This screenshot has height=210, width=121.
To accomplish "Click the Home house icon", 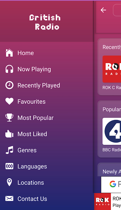I will click(9, 53).
